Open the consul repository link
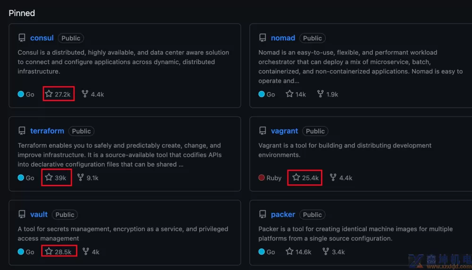The height and width of the screenshot is (270, 472). tap(42, 38)
